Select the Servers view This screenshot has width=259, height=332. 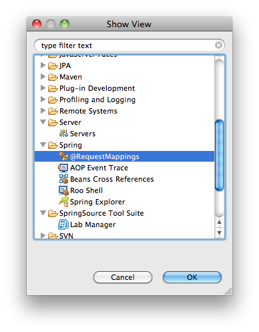[83, 134]
